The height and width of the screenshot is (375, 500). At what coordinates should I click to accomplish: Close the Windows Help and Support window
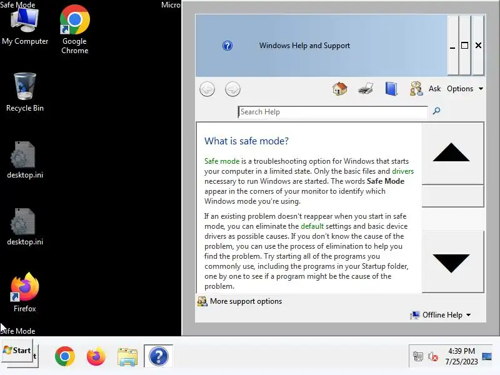click(478, 46)
